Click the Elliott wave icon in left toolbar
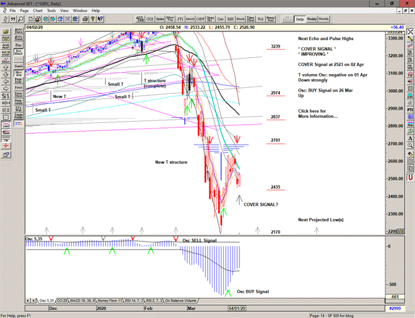 (x=6, y=60)
